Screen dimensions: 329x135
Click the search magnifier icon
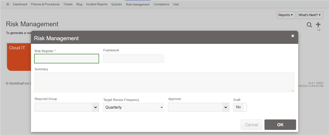coord(309,25)
